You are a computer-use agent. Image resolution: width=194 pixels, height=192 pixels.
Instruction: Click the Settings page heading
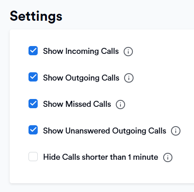point(36,17)
